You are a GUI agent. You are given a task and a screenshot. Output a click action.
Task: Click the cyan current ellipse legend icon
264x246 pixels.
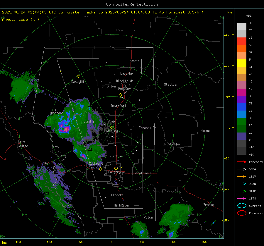tap(242, 206)
